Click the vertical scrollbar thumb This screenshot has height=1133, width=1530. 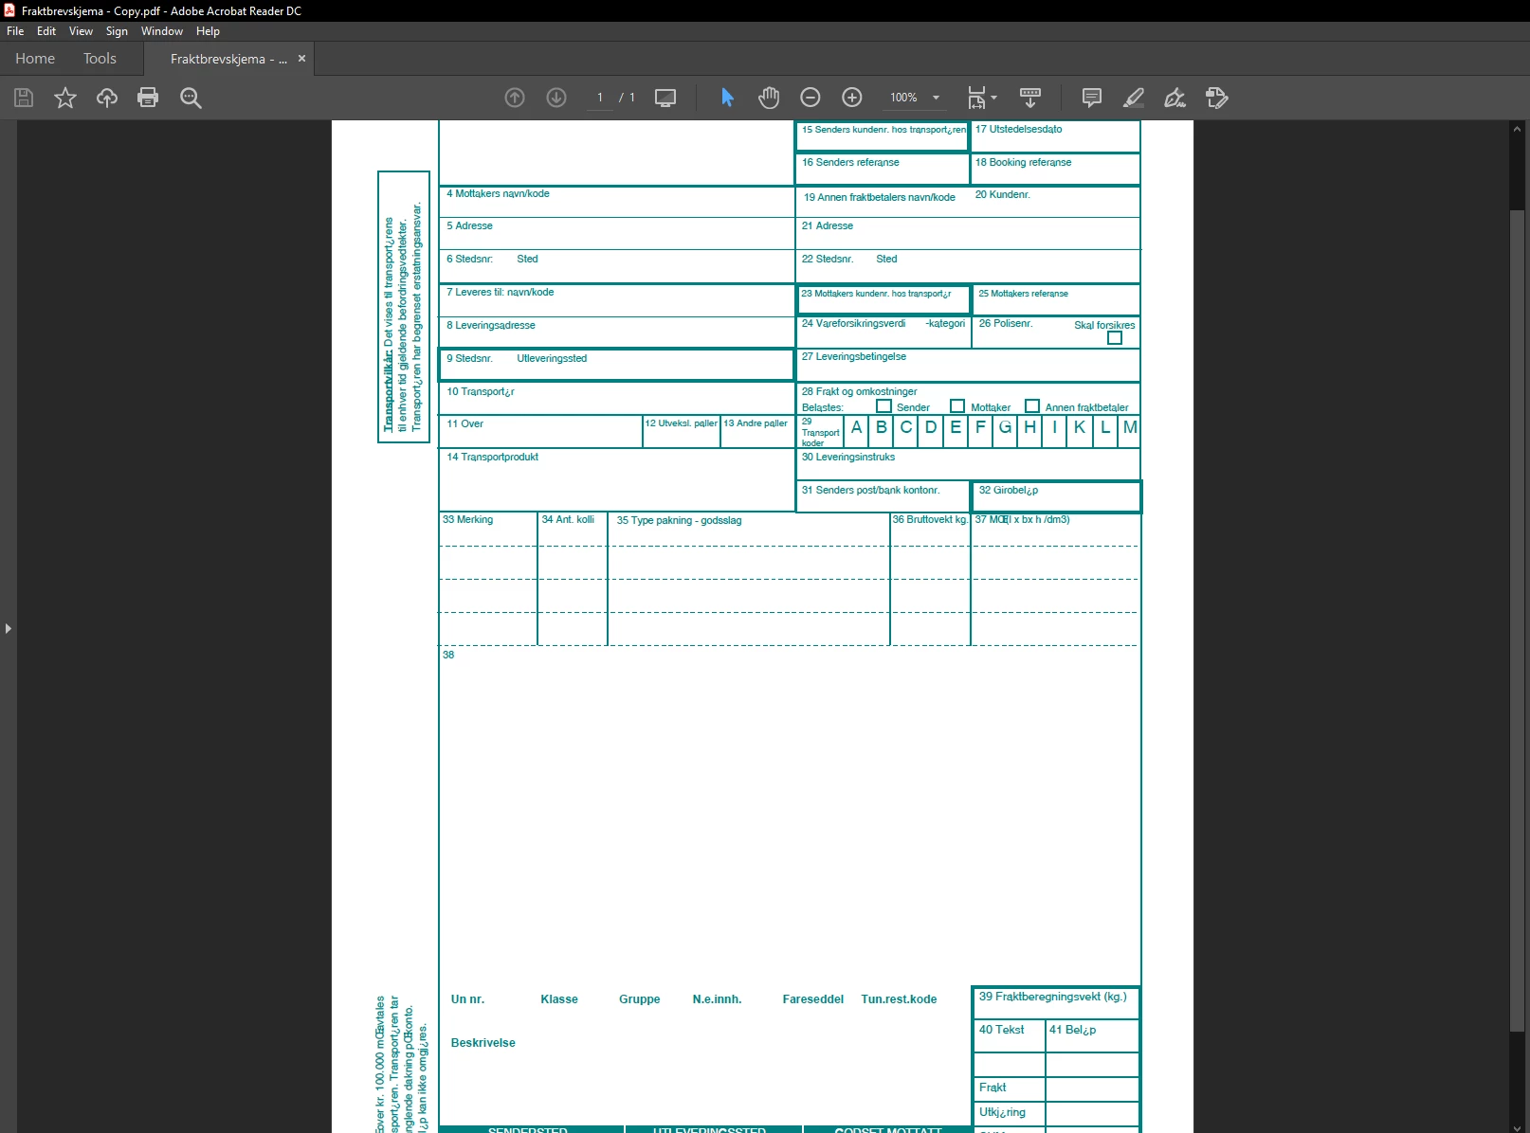tap(1518, 620)
